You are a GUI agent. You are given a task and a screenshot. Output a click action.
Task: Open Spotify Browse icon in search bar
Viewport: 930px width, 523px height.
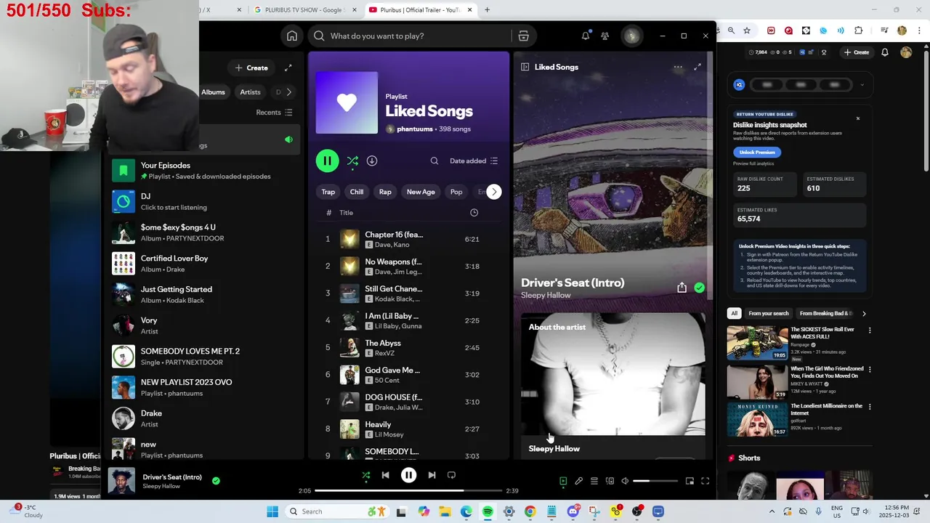523,36
